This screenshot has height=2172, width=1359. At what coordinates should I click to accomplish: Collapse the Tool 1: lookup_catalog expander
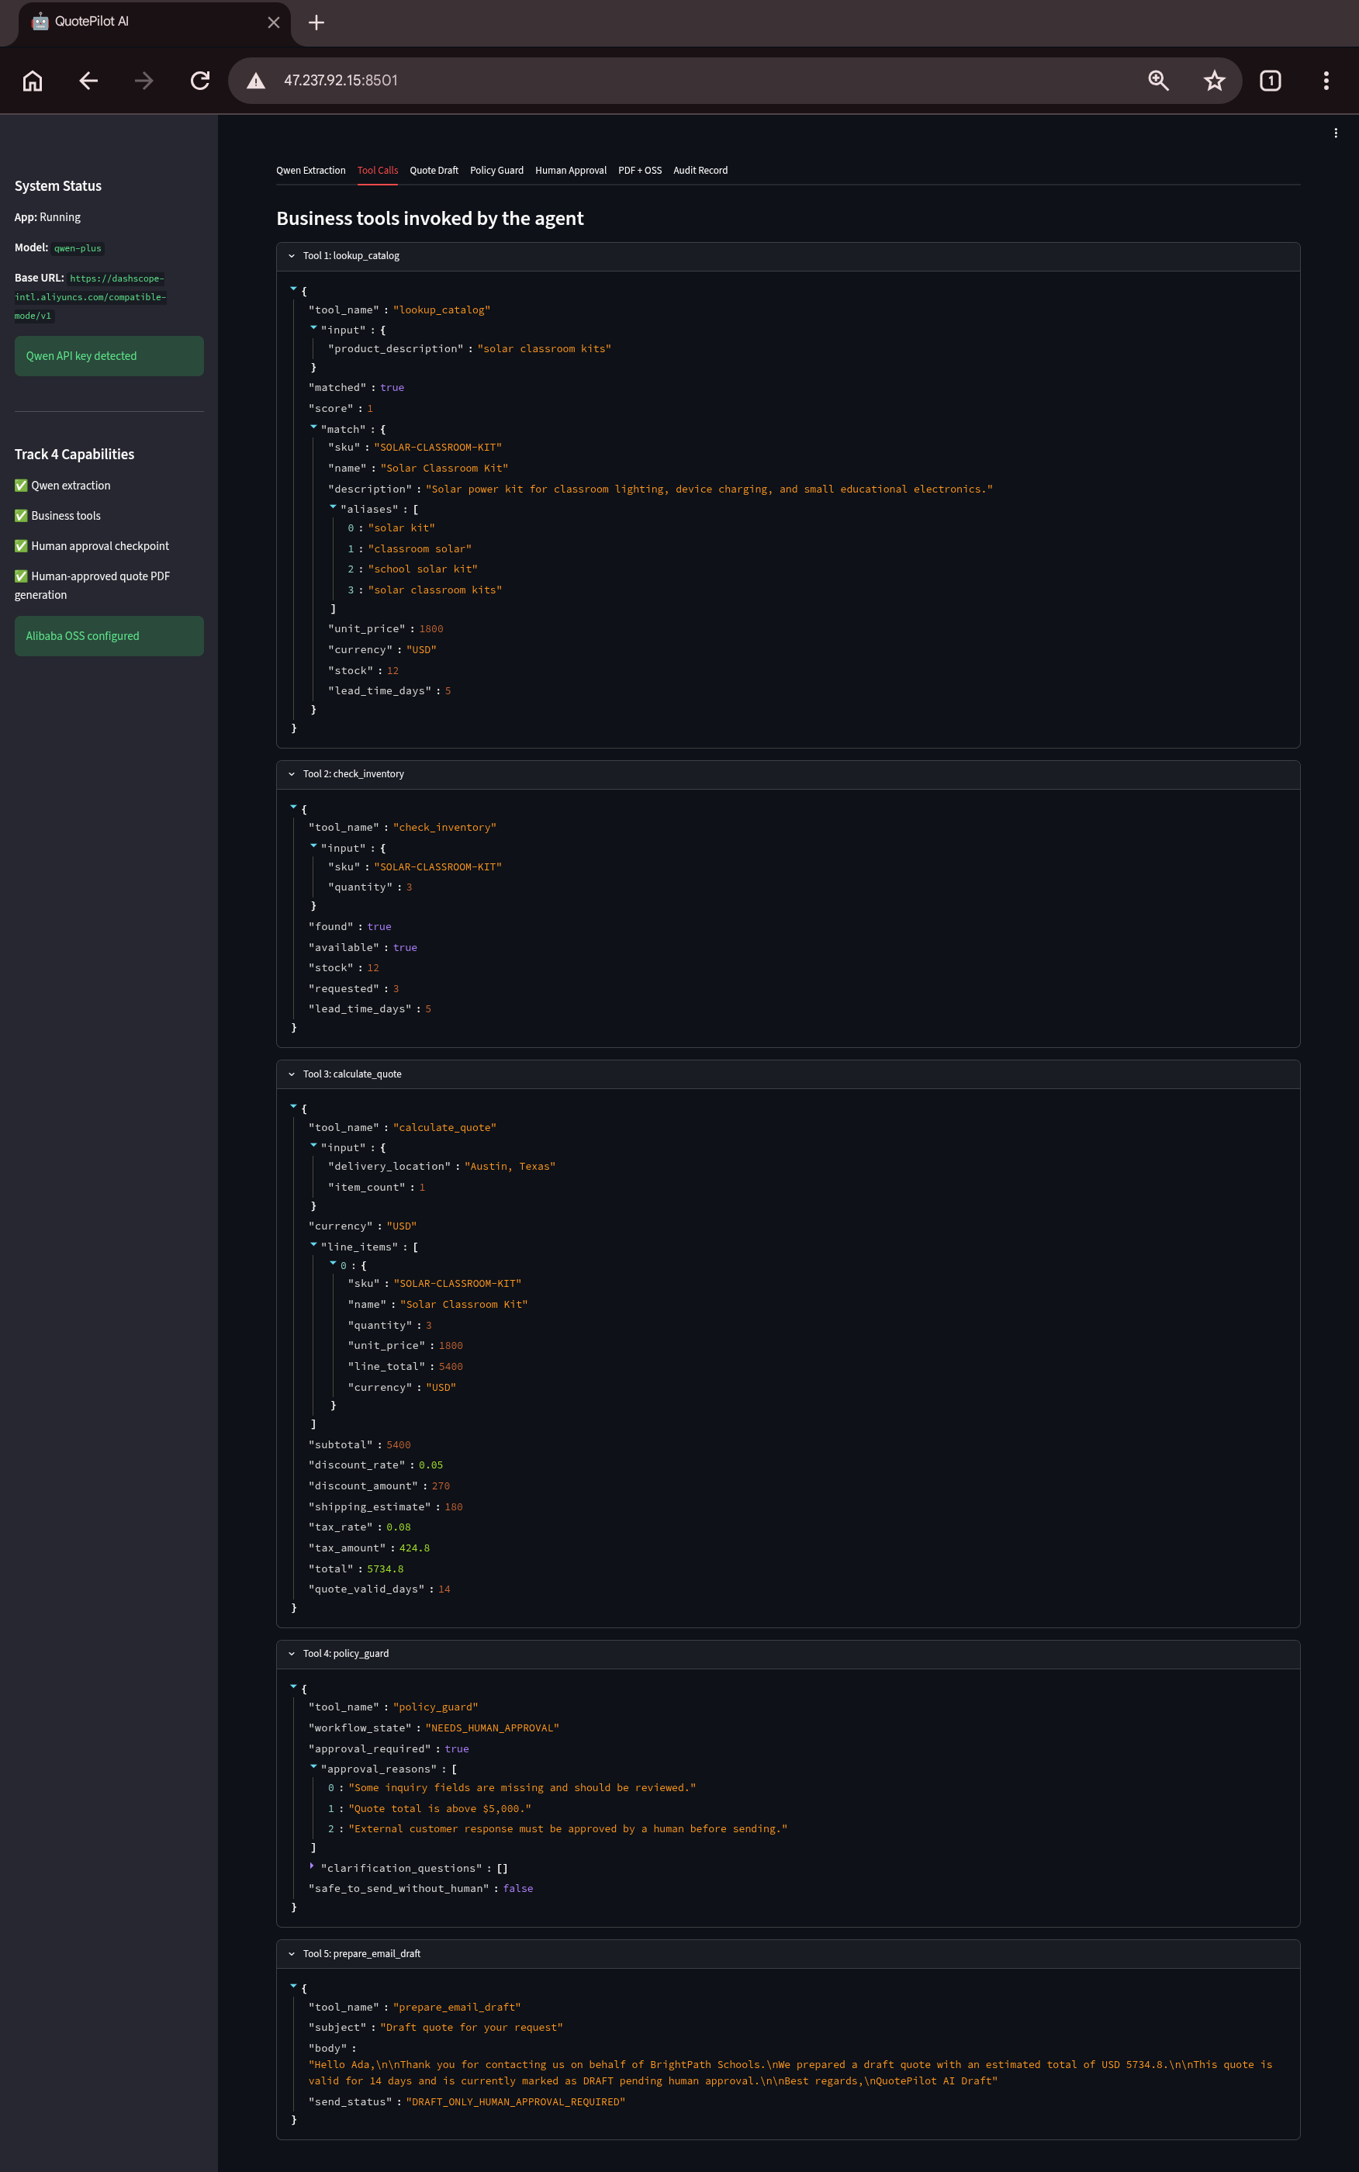pos(788,256)
